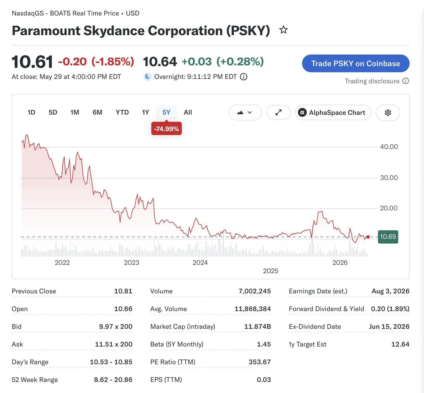424x393 pixels.
Task: Click the 10.69 current price label
Action: point(388,237)
